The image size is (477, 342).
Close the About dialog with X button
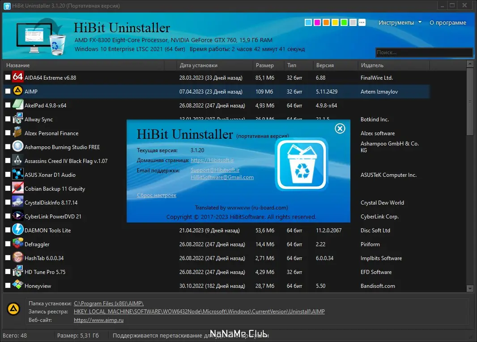point(340,128)
